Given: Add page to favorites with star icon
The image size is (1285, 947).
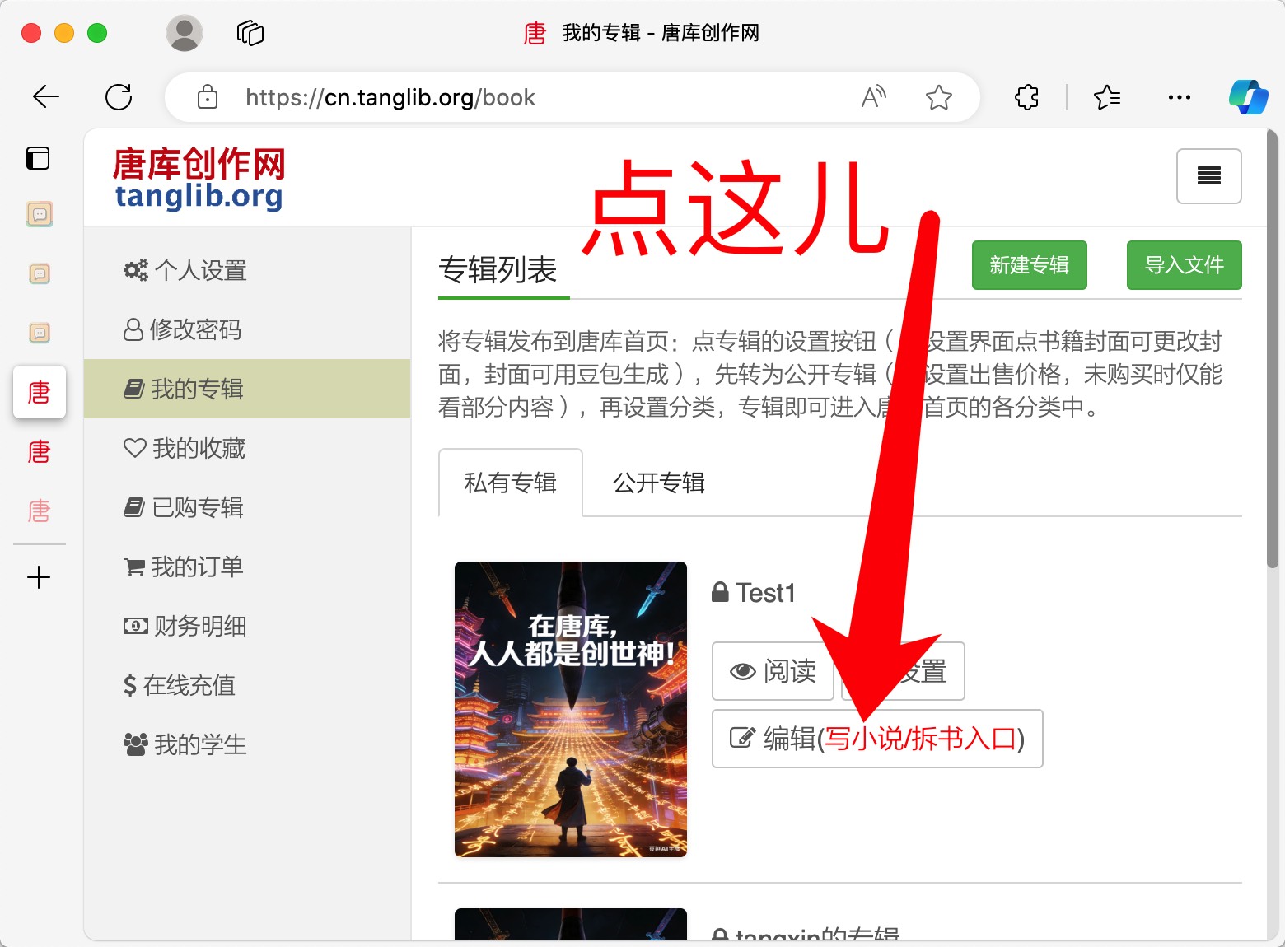Looking at the screenshot, I should pos(938,97).
